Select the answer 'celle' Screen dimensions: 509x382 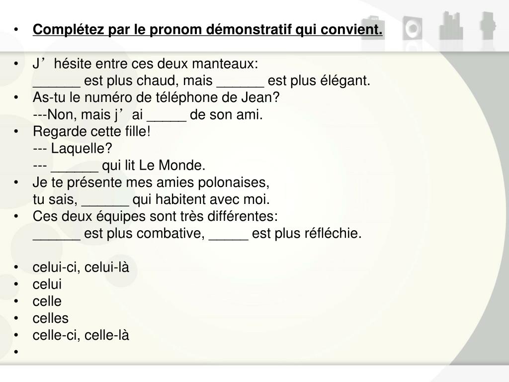pyautogui.click(x=47, y=301)
